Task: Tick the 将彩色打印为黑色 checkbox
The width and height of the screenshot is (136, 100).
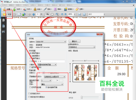Action: [x=29, y=97]
